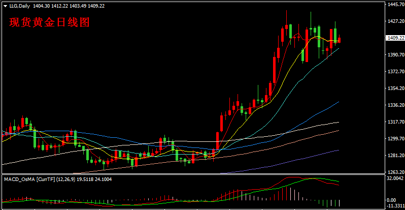
Task: Click the -11.3311 indicator scale label
Action: point(395,206)
